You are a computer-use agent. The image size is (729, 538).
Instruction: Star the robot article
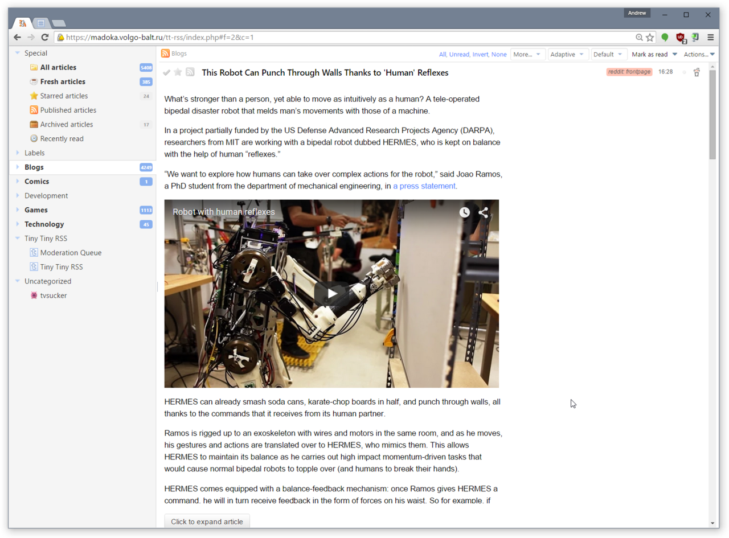[x=178, y=72]
